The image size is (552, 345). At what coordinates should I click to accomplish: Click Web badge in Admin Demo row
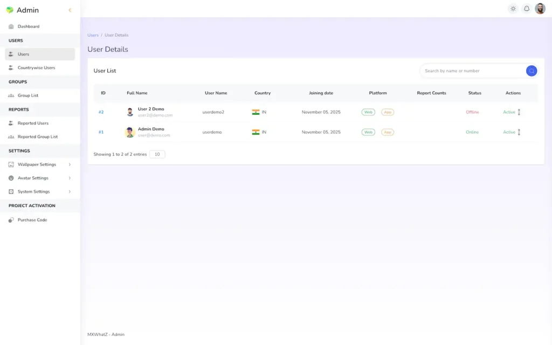pos(368,133)
